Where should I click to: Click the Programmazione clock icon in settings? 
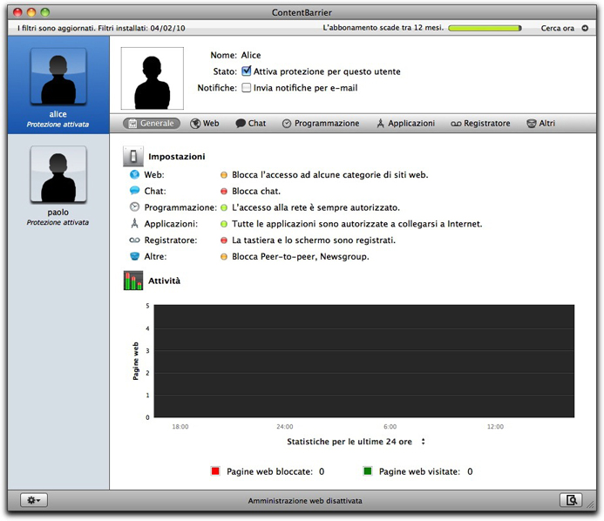point(134,206)
